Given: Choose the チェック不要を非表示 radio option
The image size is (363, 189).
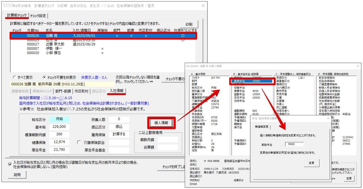Looking at the screenshot, I should pyautogui.click(x=44, y=77).
